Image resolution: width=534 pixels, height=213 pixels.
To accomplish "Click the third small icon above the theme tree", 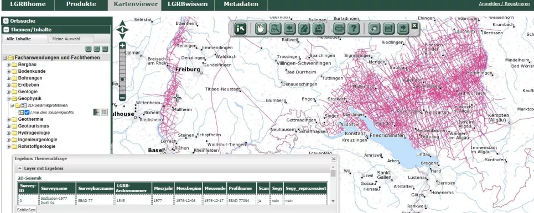I will [x=105, y=49].
